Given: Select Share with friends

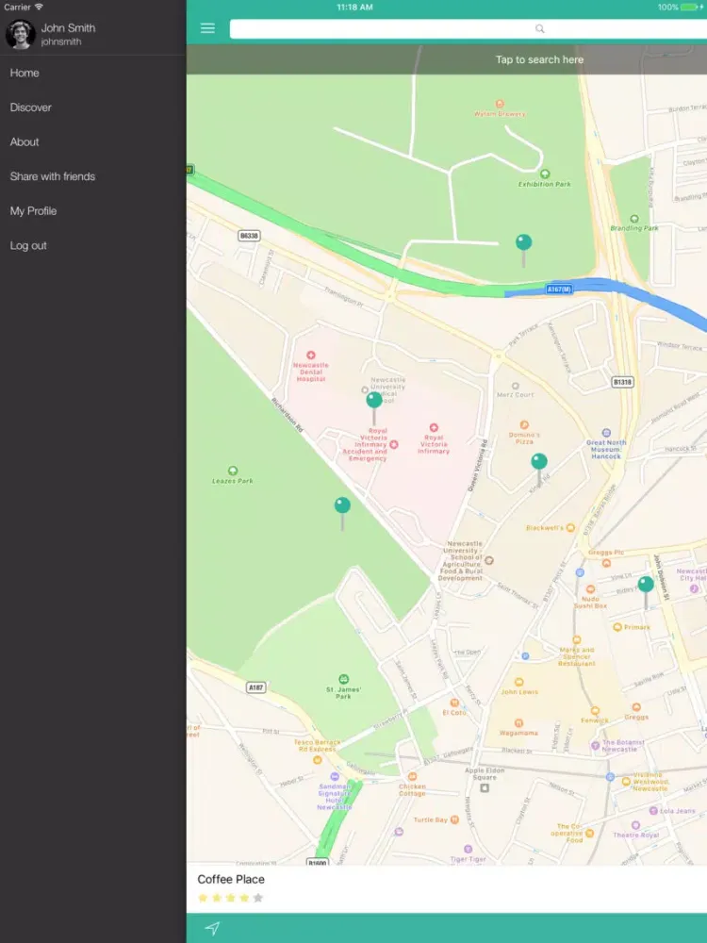Looking at the screenshot, I should (52, 176).
